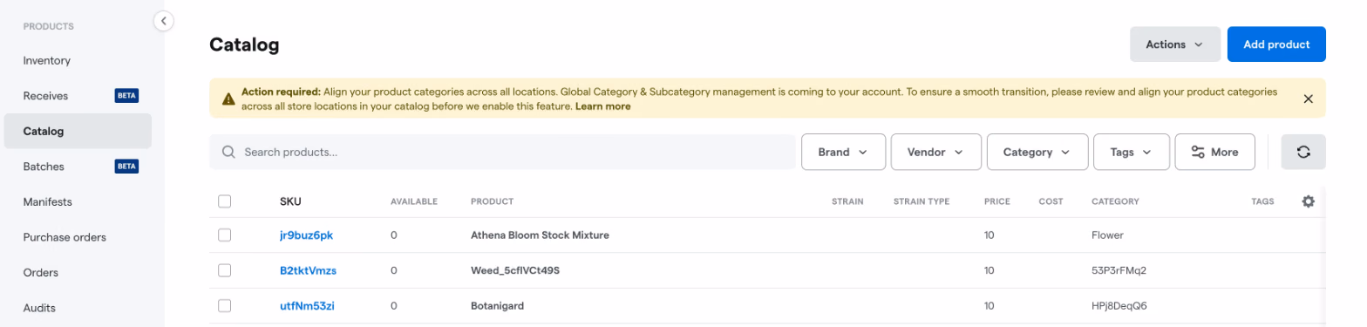Viewport: 1367px width, 327px height.
Task: Open SKU link utfNm53zi
Action: (306, 306)
